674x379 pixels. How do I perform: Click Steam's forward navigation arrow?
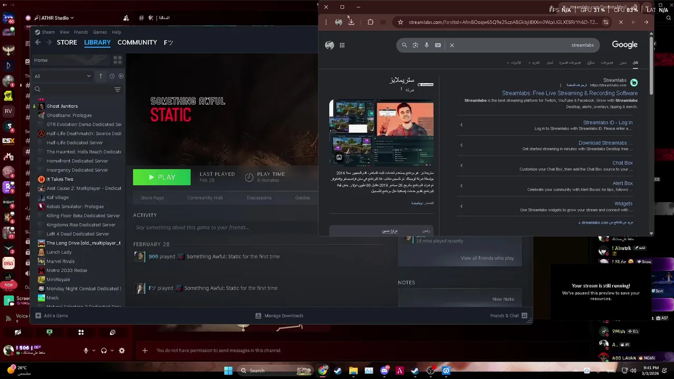click(x=49, y=43)
